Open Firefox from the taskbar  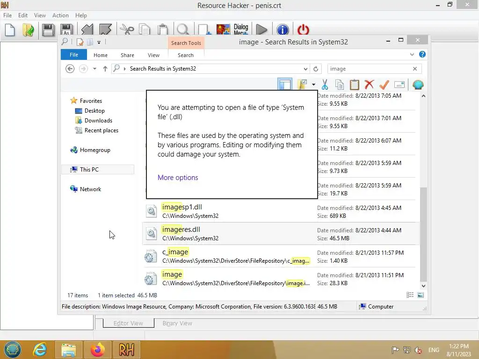point(97,350)
